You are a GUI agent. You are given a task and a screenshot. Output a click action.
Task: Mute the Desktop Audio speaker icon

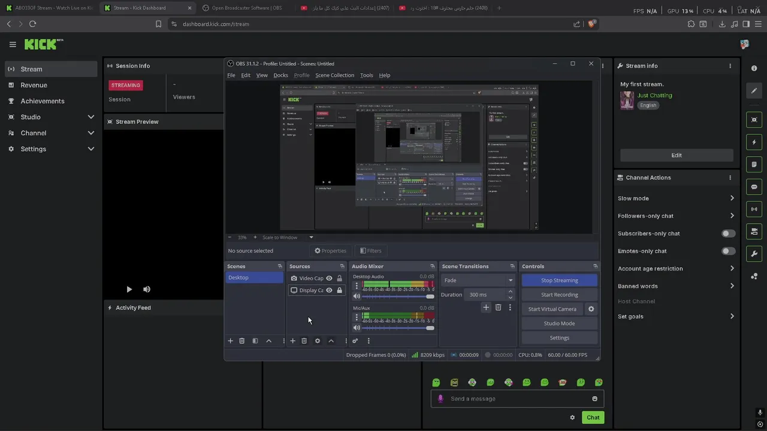pos(357,296)
